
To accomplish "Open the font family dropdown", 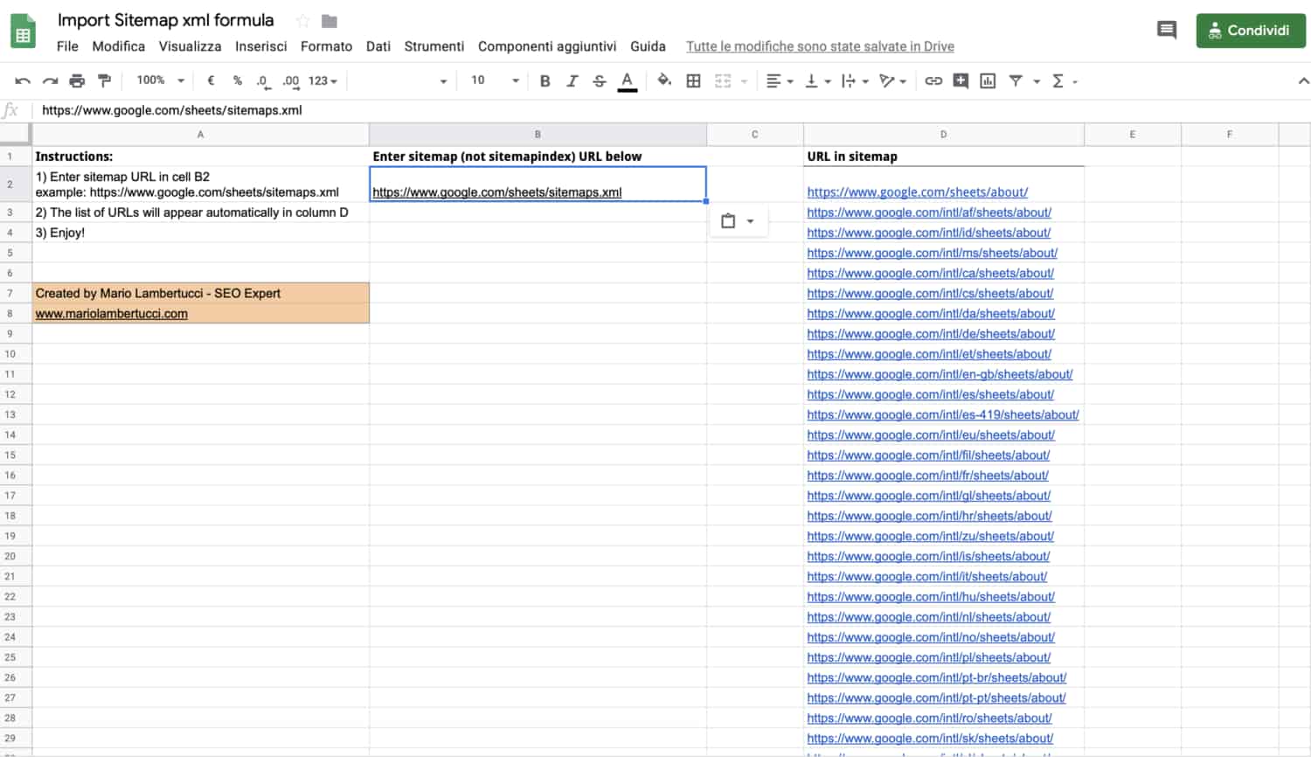I will [402, 80].
